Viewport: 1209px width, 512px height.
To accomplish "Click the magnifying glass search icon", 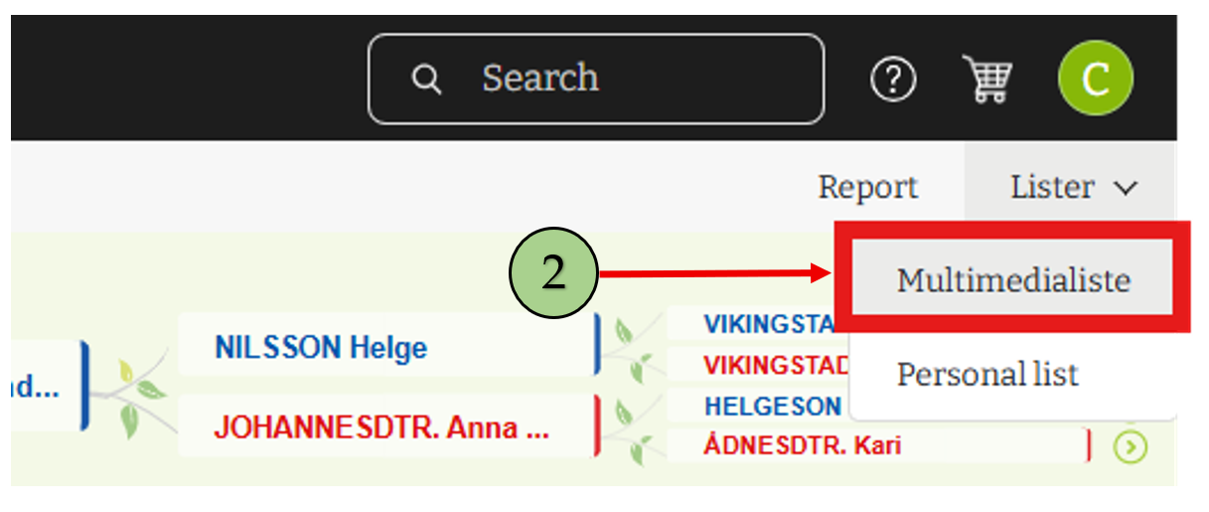I will (x=426, y=80).
